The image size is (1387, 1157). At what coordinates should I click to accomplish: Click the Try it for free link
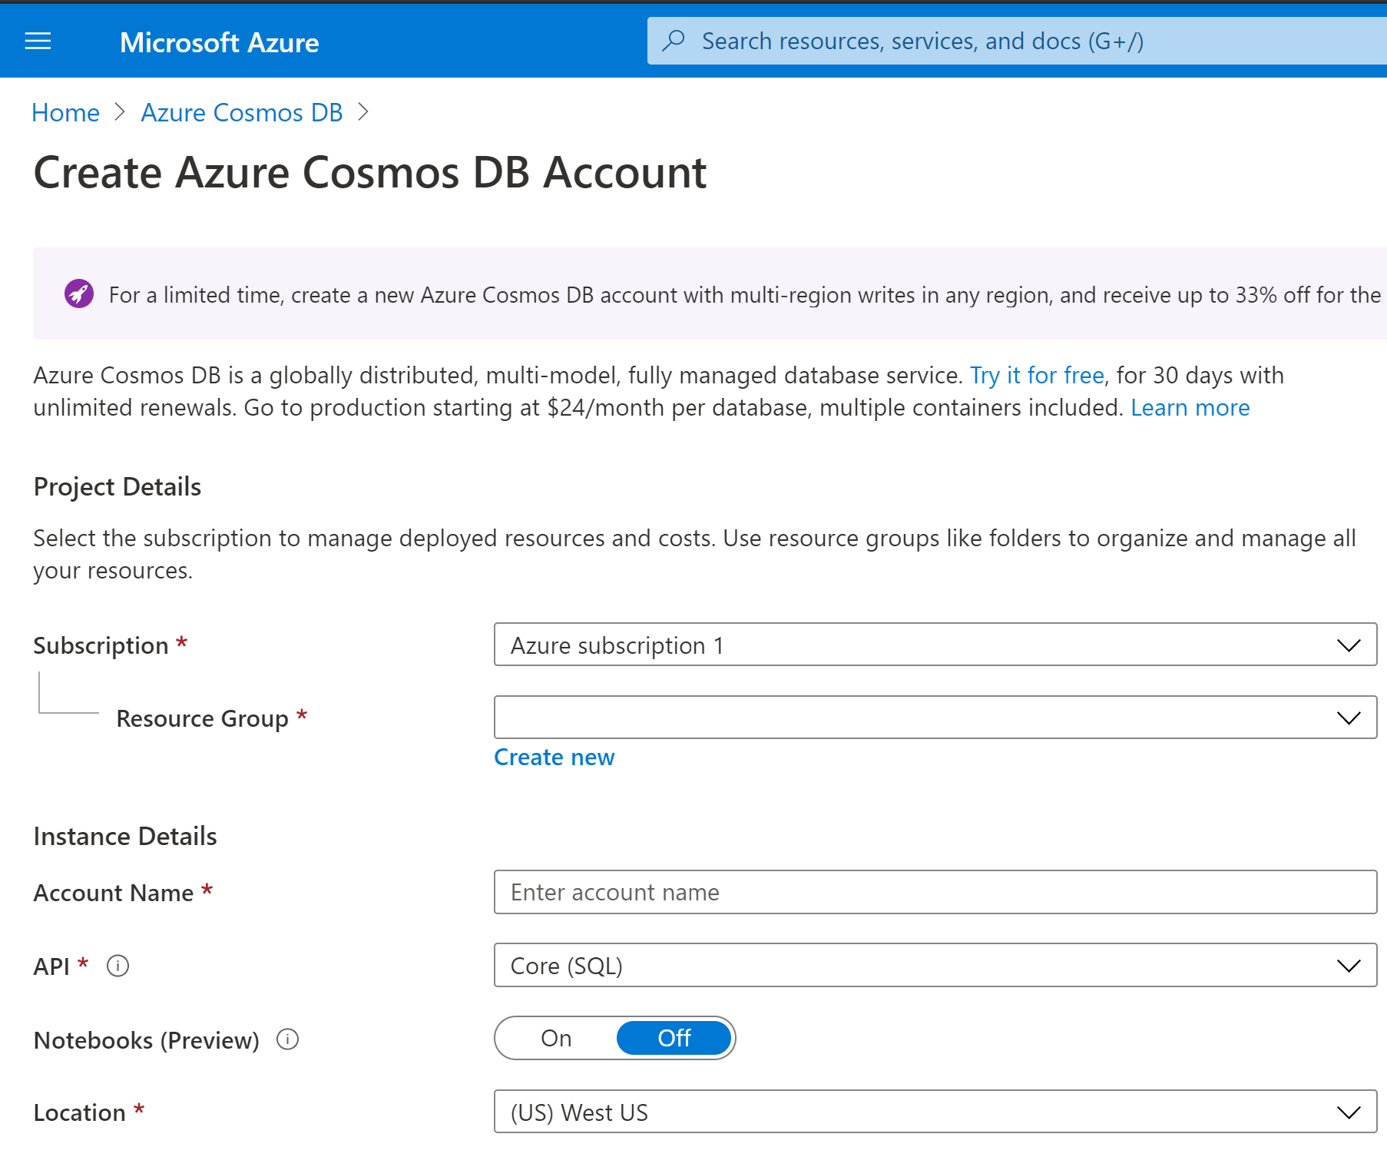(1037, 375)
